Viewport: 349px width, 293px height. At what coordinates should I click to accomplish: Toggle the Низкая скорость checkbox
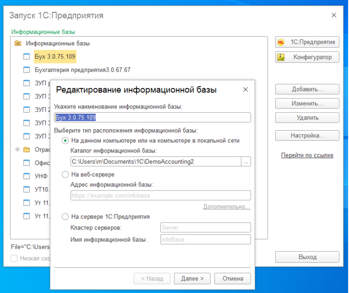tap(14, 258)
